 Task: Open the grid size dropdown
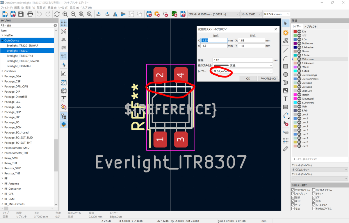(214, 14)
